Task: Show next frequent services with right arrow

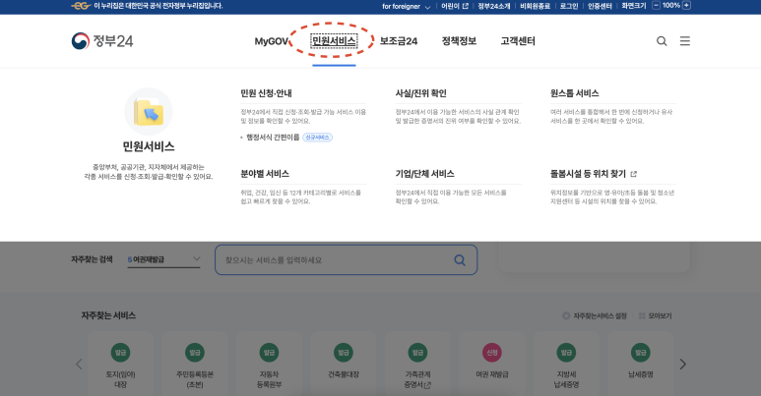Action: point(683,364)
